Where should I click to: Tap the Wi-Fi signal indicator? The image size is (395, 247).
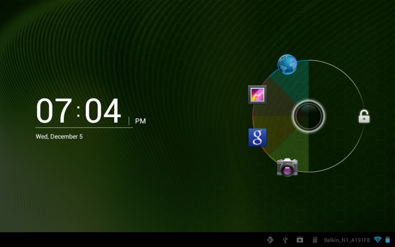click(x=377, y=240)
